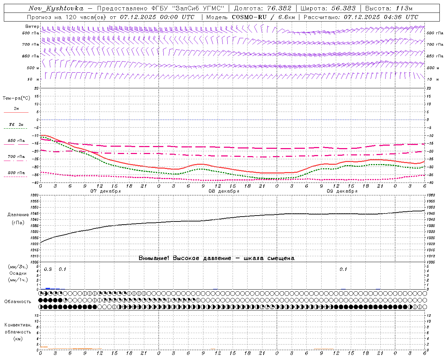Click the (мм/1ч.) precipitation unit label

pos(18,280)
